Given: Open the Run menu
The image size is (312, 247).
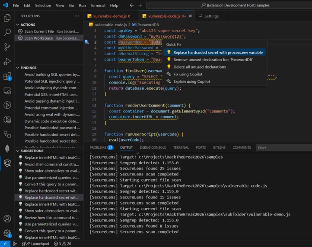Looking at the screenshot, I should pyautogui.click(x=82, y=5).
